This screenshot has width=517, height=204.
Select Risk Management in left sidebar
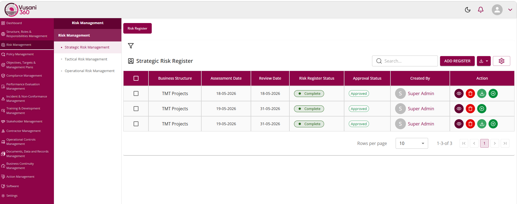(27, 45)
